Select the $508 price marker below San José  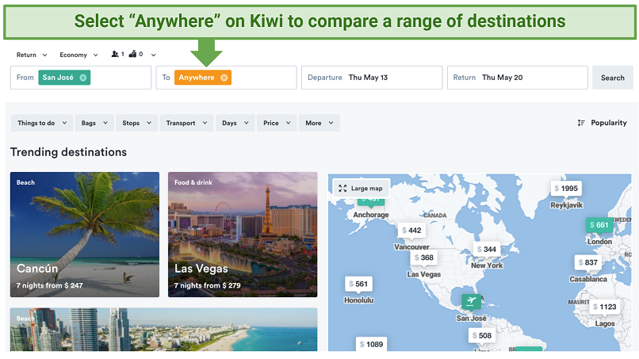[481, 335]
